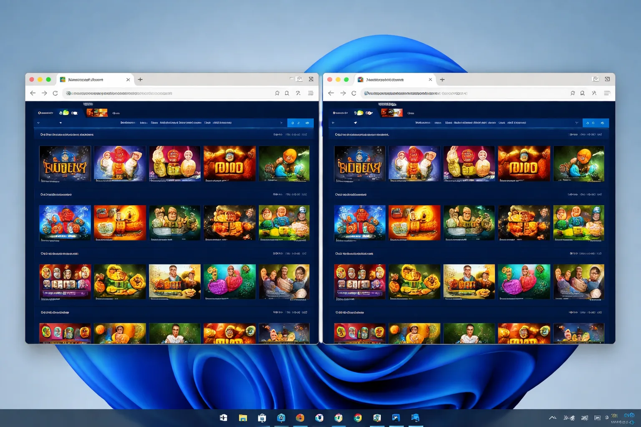Open new tab with plus in left window

pyautogui.click(x=140, y=79)
